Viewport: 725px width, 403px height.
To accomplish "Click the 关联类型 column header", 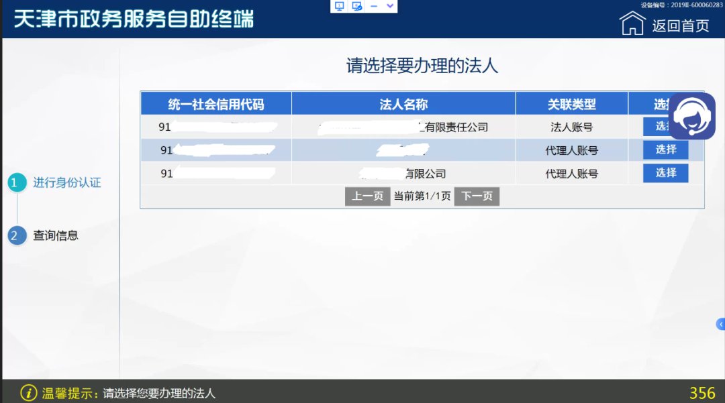I will [x=572, y=105].
